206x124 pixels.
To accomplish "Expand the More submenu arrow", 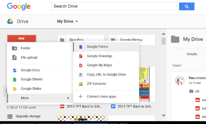I will pos(68,98).
